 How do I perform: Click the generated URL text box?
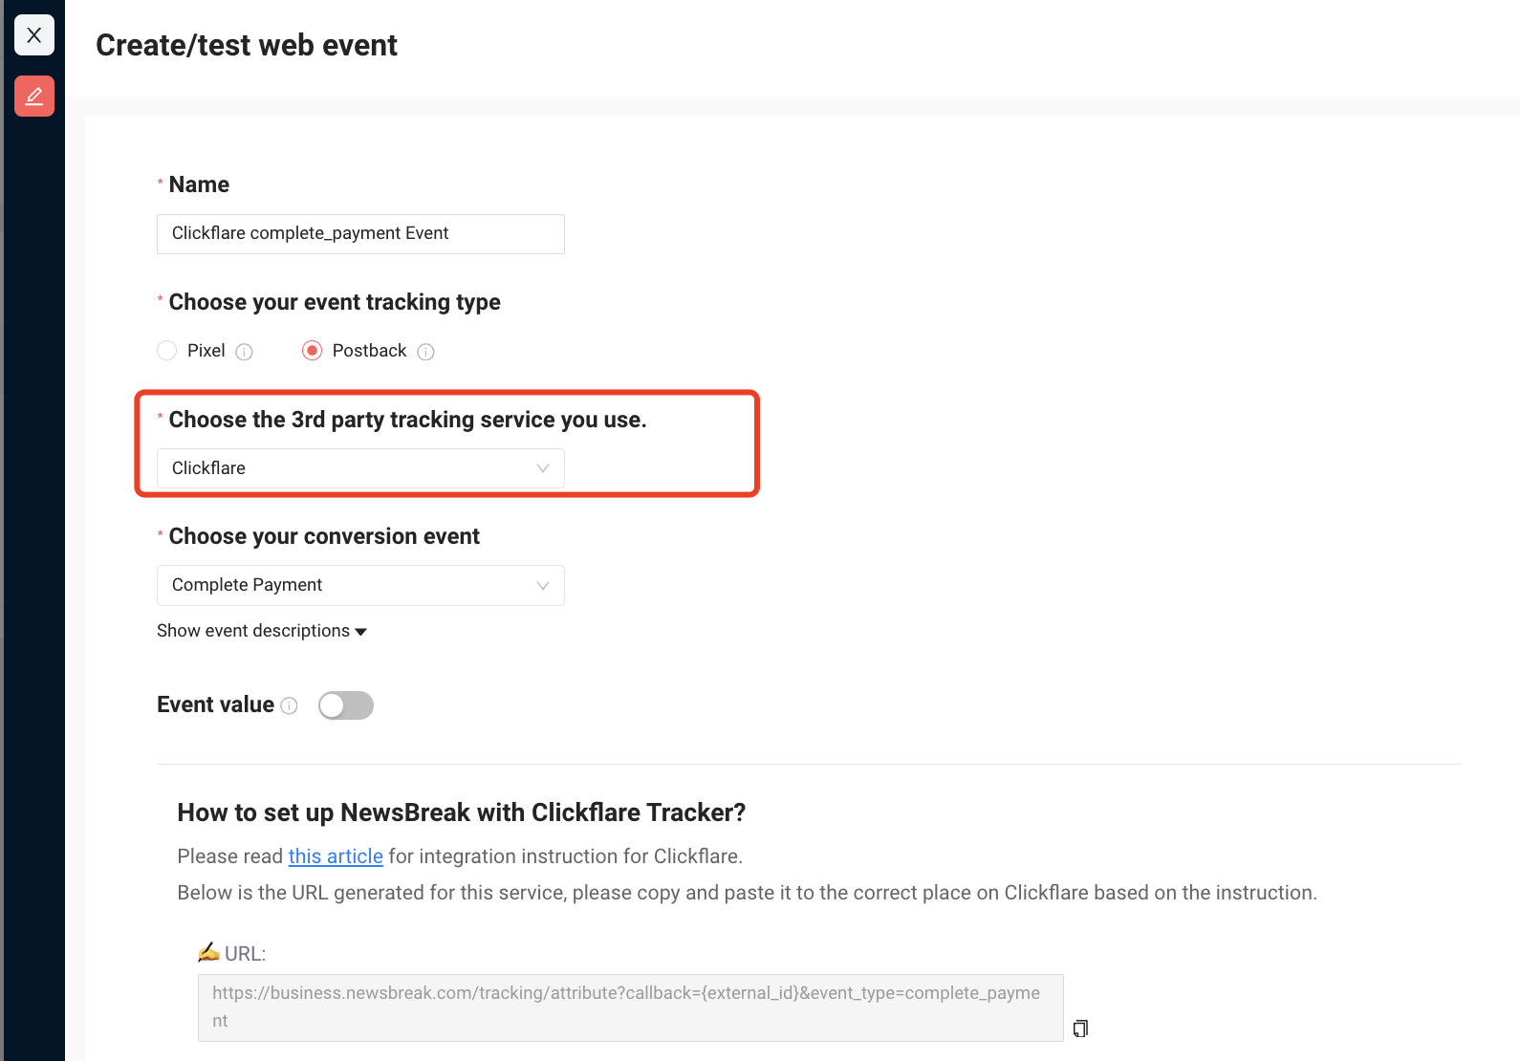click(x=630, y=1007)
